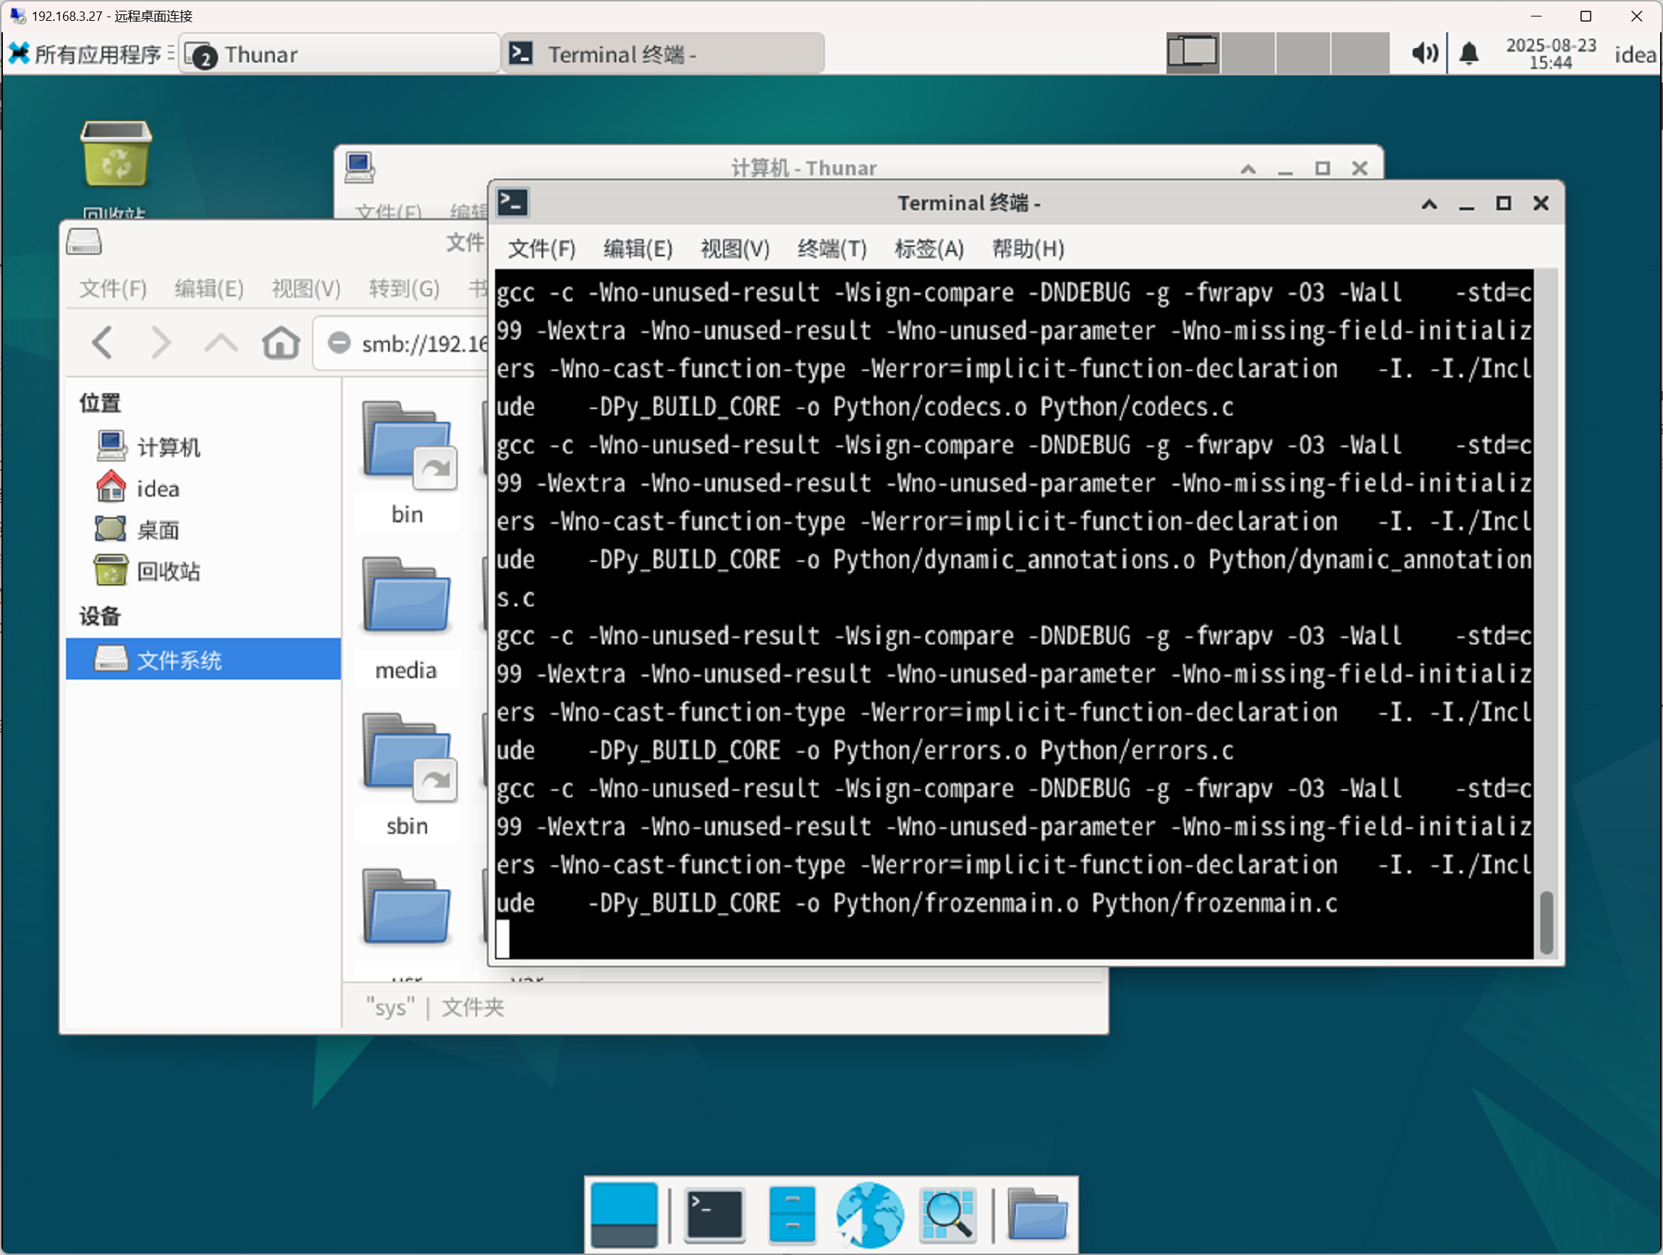Switch to Terminal 终端 via the taskbar button
This screenshot has height=1255, width=1663.
pos(661,53)
